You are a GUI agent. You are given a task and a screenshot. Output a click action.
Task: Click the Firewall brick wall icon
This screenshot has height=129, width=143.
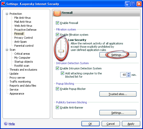pos(57,13)
